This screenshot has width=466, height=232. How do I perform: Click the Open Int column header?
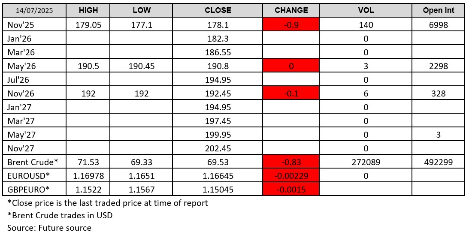tap(439, 10)
